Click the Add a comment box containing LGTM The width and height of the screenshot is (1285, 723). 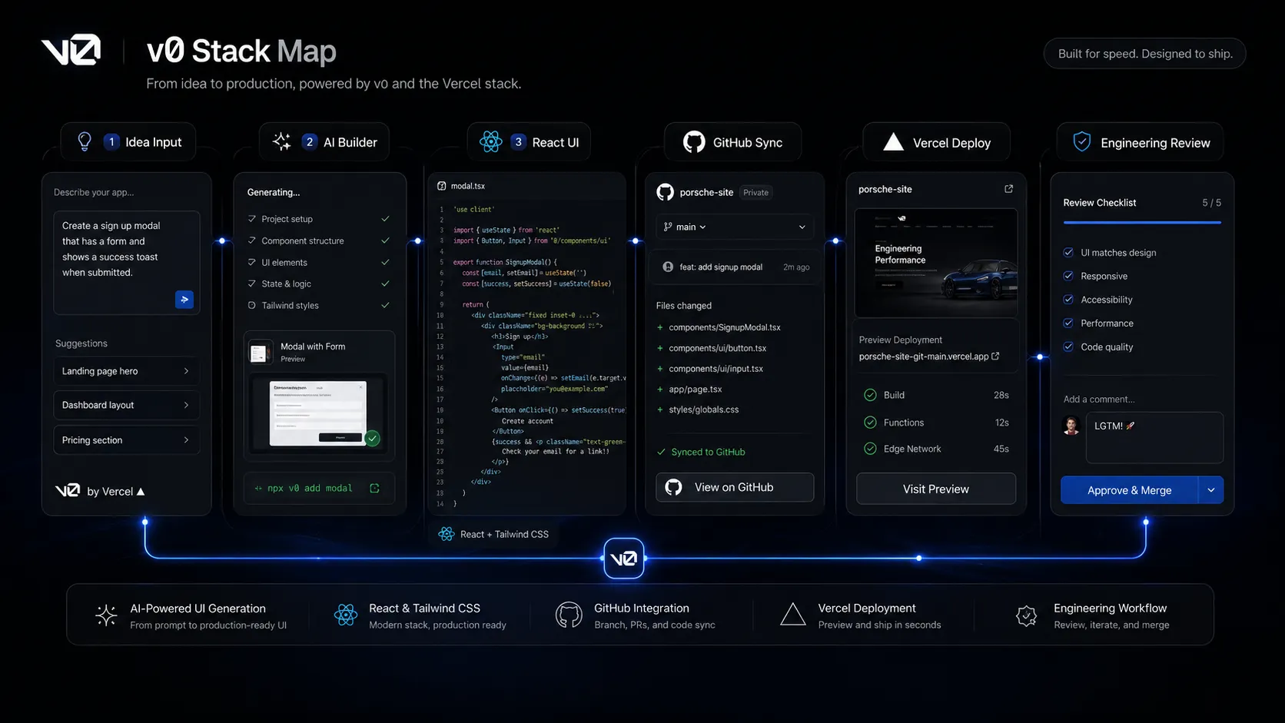tap(1154, 438)
